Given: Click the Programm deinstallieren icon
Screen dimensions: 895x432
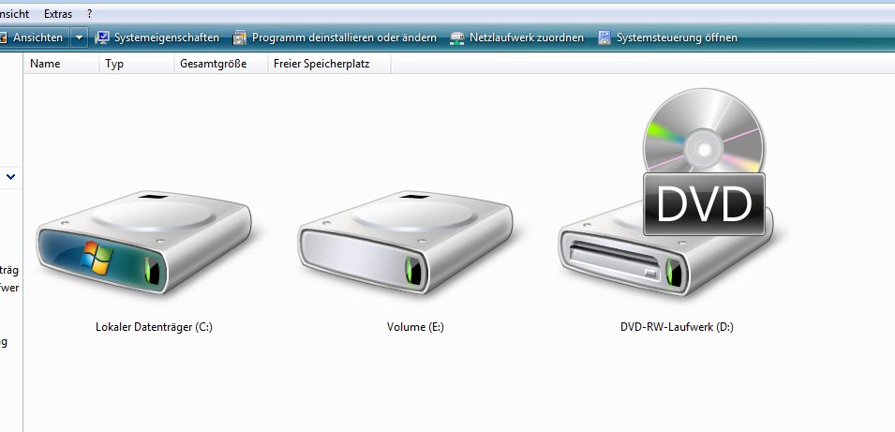Looking at the screenshot, I should (240, 37).
